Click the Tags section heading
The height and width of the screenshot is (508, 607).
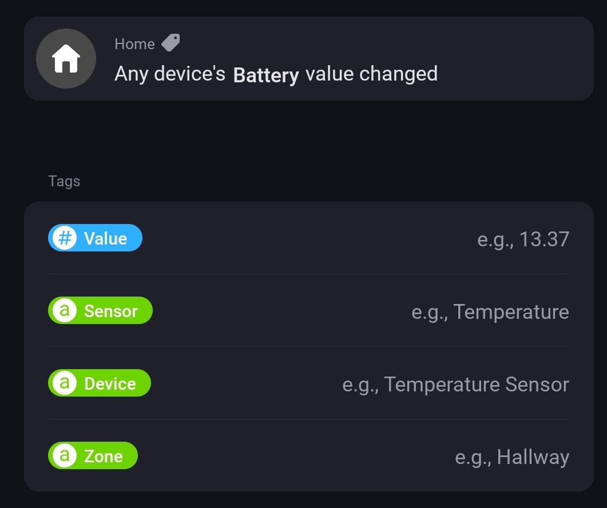64,181
